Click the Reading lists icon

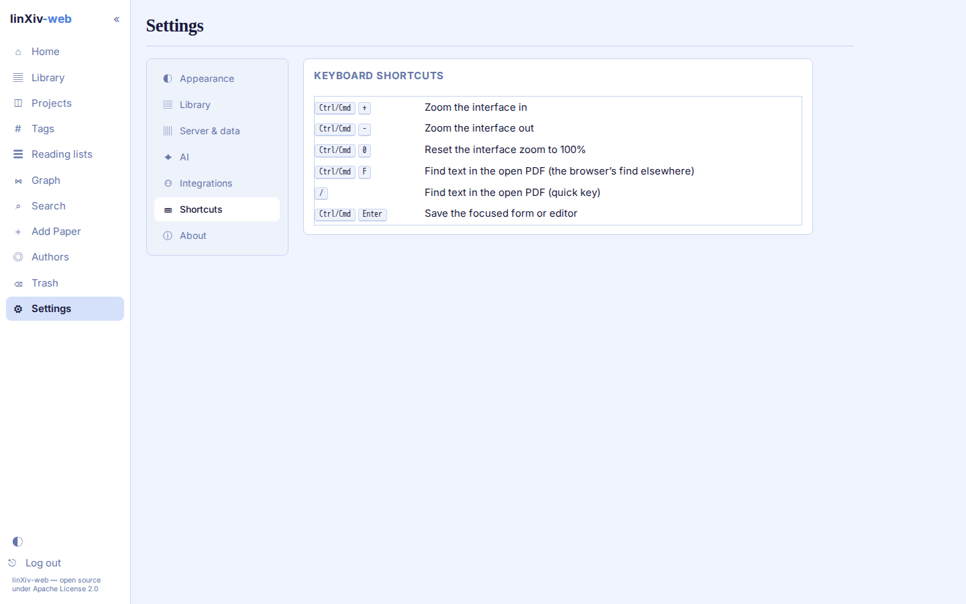[18, 154]
